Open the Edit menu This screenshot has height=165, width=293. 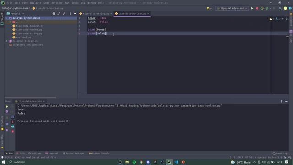[x=17, y=3]
